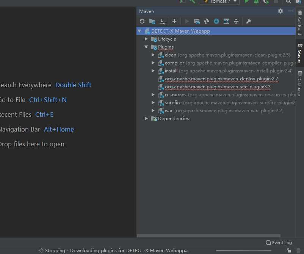Click Download Sources and Documentation icon
The height and width of the screenshot is (254, 304).
pos(162,21)
